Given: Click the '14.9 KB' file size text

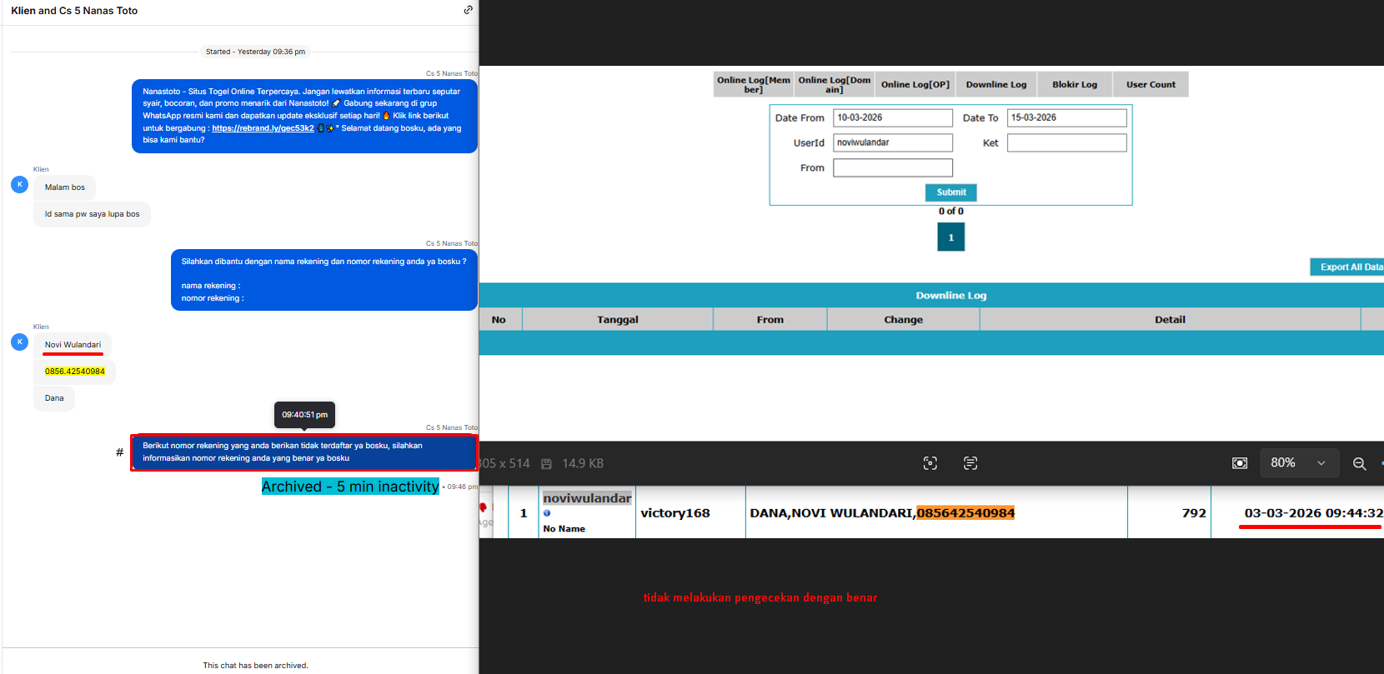Looking at the screenshot, I should [583, 463].
